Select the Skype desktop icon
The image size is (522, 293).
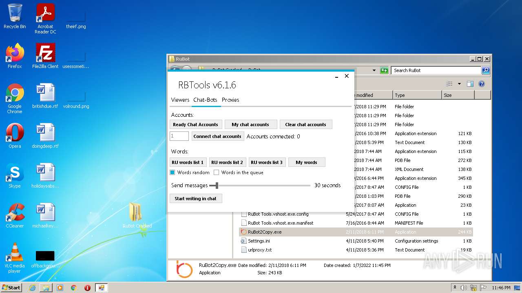pos(15,175)
